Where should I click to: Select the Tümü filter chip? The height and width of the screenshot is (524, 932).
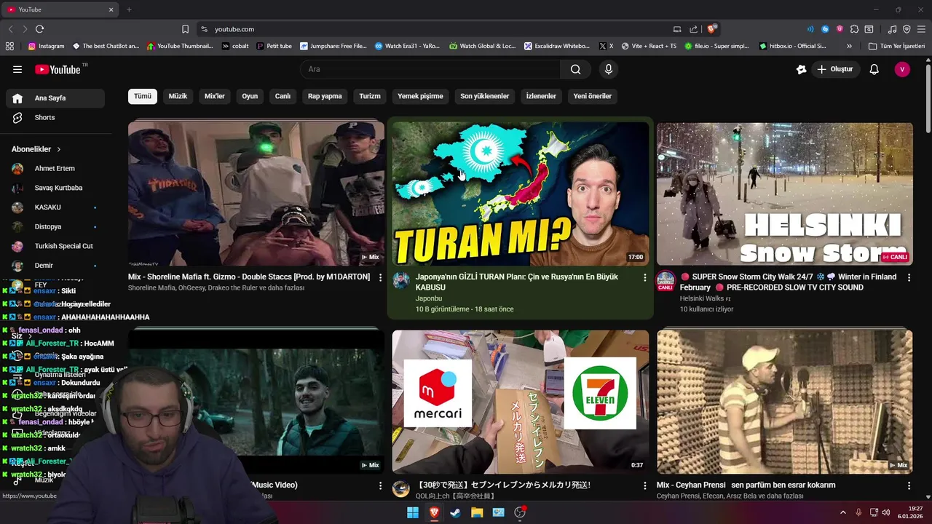click(143, 96)
